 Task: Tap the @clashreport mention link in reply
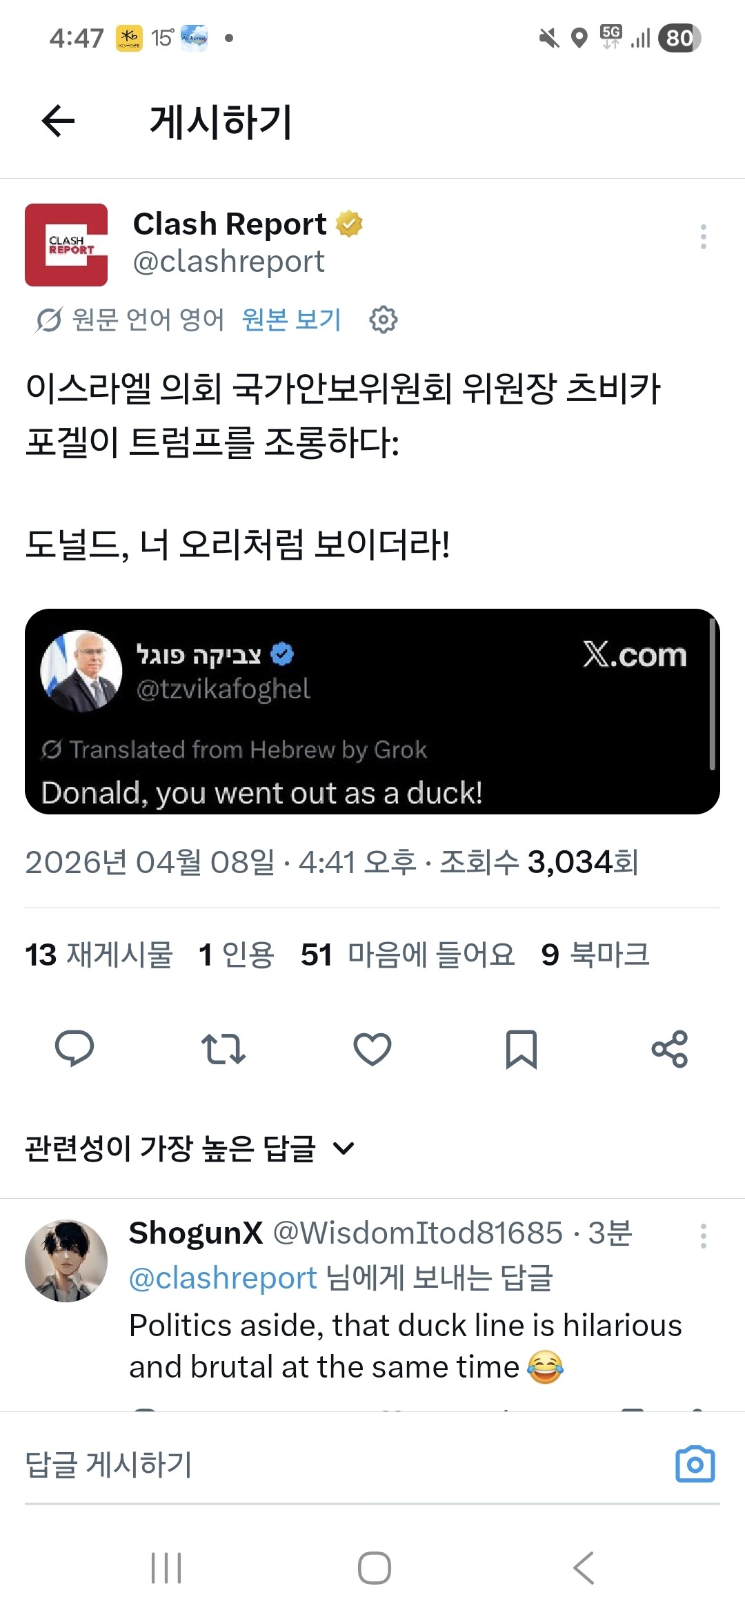point(223,1278)
